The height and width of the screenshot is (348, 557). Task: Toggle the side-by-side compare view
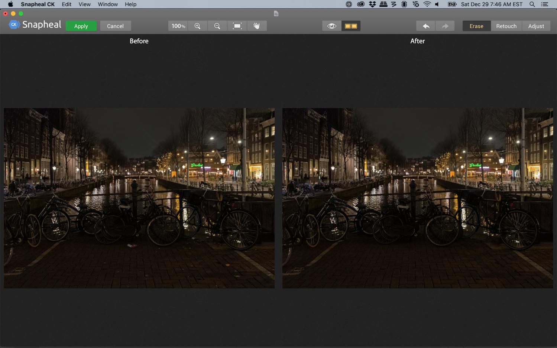[351, 26]
